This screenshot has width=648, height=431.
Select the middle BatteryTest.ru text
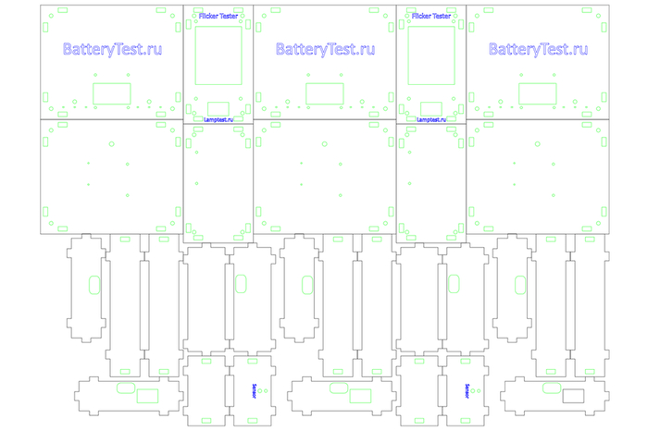325,49
